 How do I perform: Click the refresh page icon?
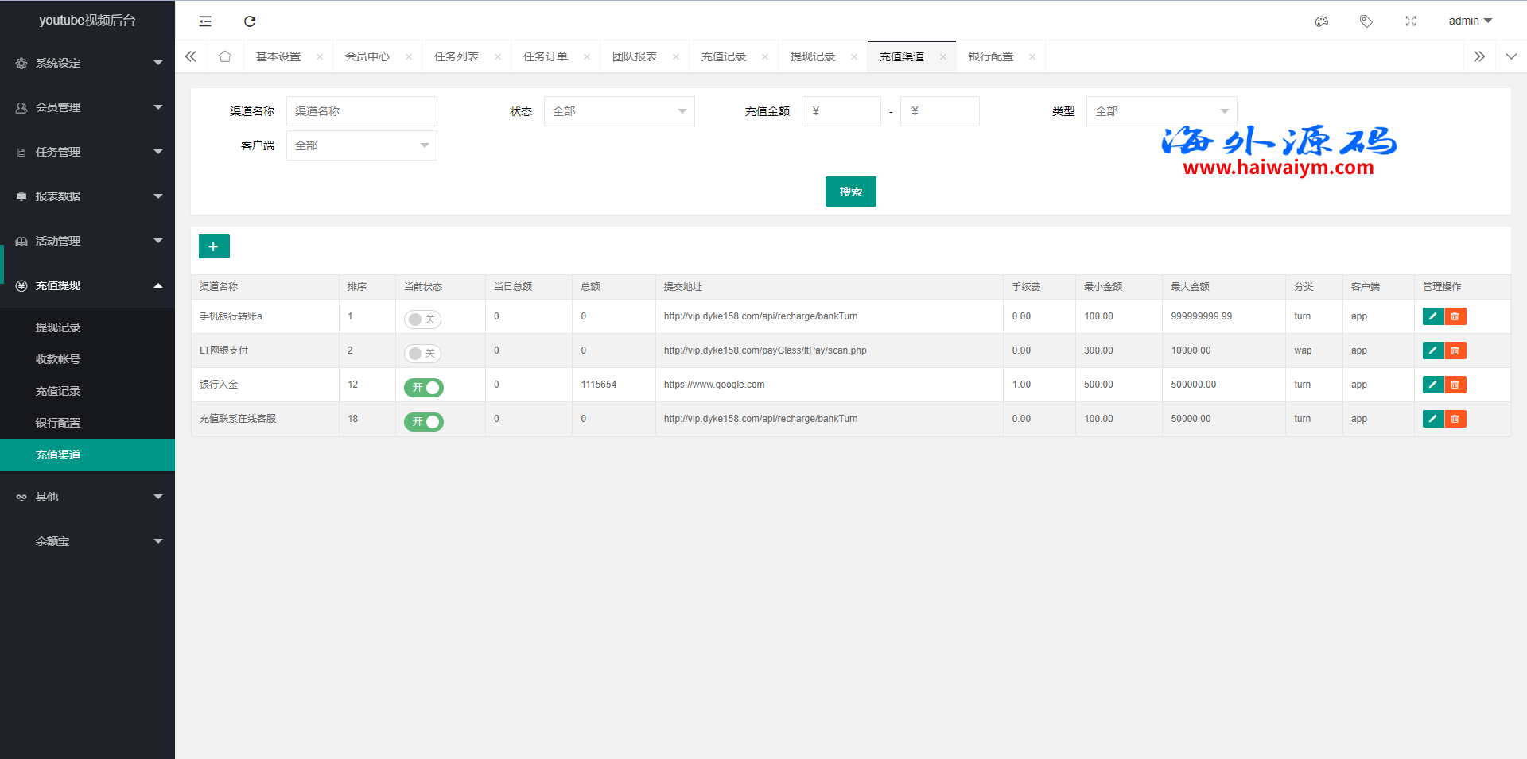tap(250, 21)
